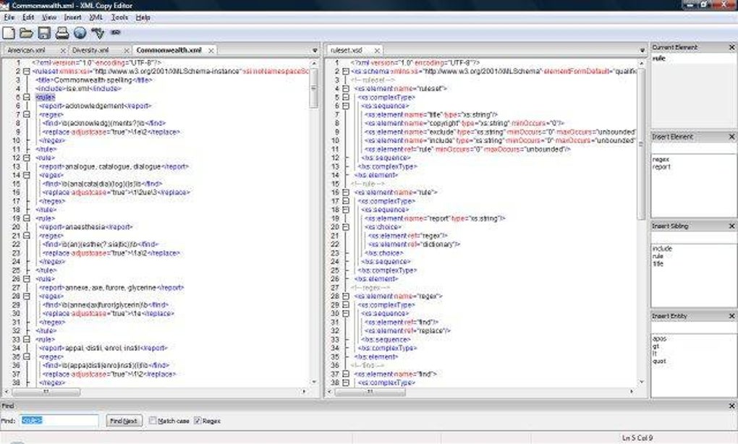Screen dimensions: 738x444
Task: Open the right pane tab list dropdown
Action: (x=642, y=50)
